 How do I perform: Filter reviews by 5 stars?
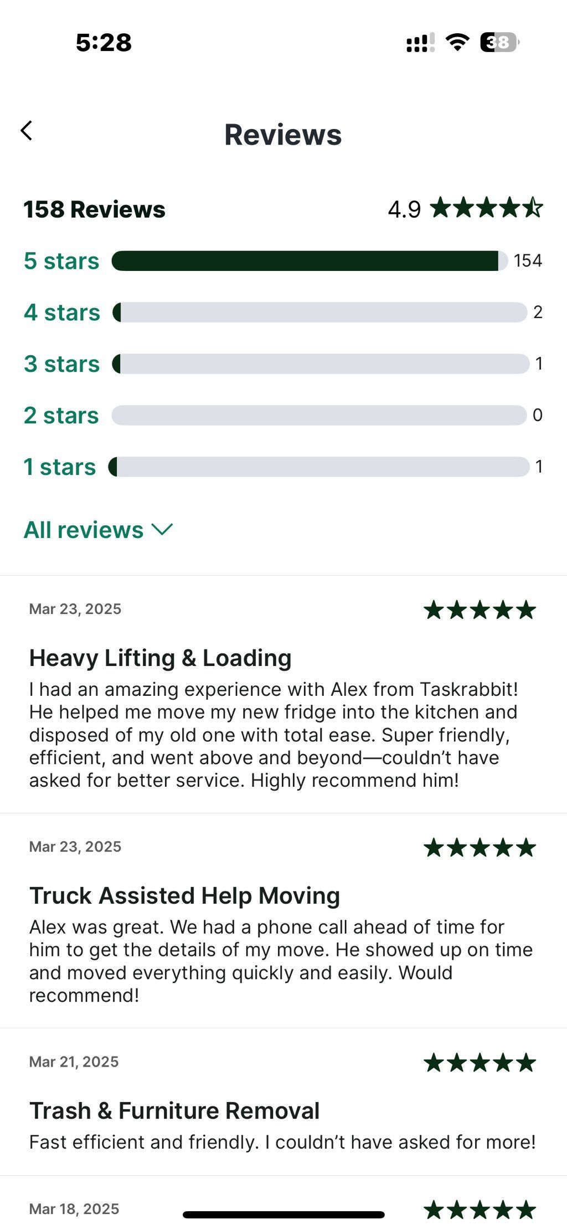click(x=61, y=261)
